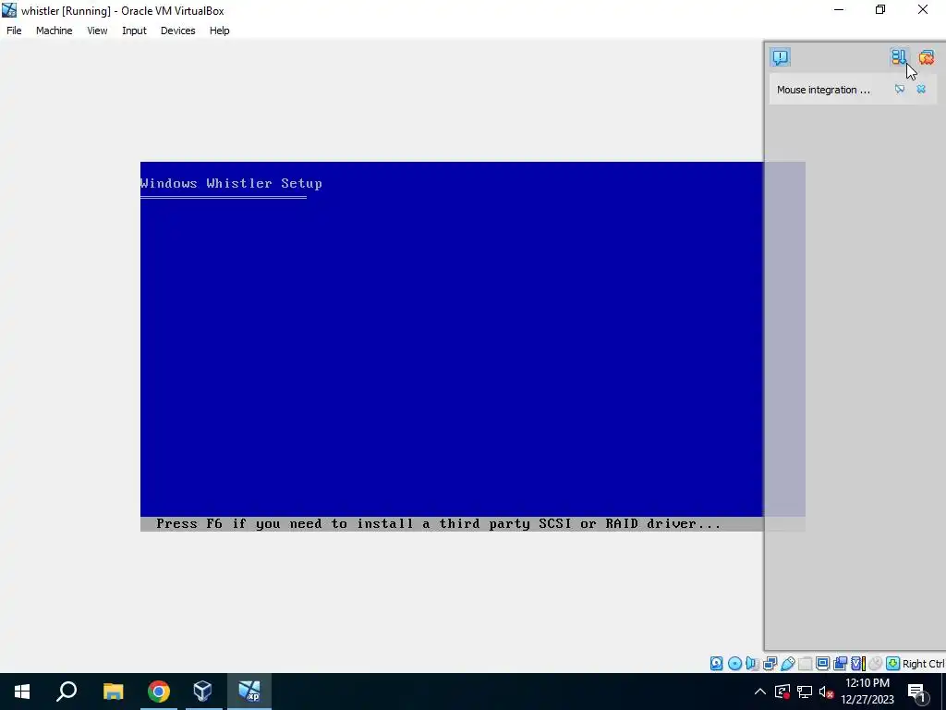Click the whistler VM taskbar icon
Screen dimensions: 946x710
click(249, 692)
